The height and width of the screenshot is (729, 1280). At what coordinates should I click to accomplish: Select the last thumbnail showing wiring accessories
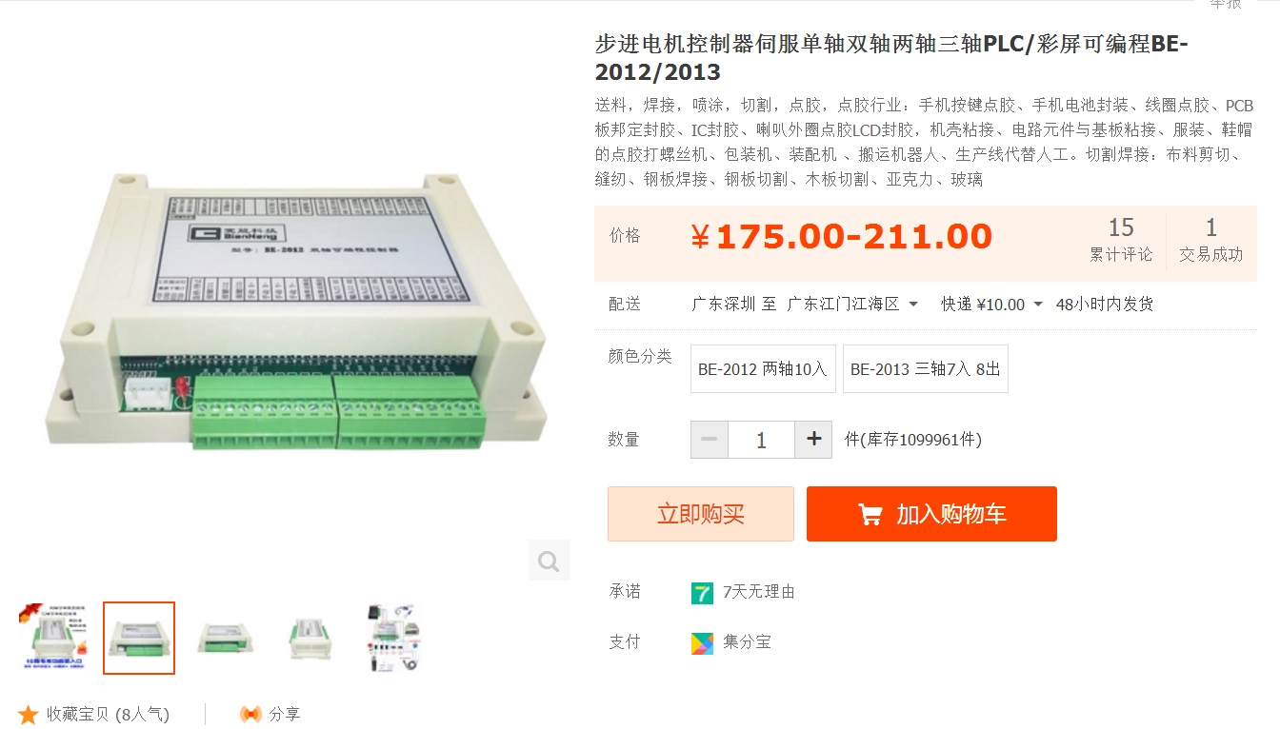(393, 638)
